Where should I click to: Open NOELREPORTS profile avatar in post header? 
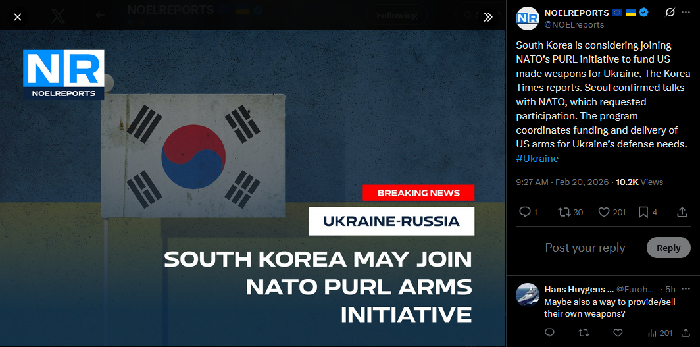[x=527, y=18]
